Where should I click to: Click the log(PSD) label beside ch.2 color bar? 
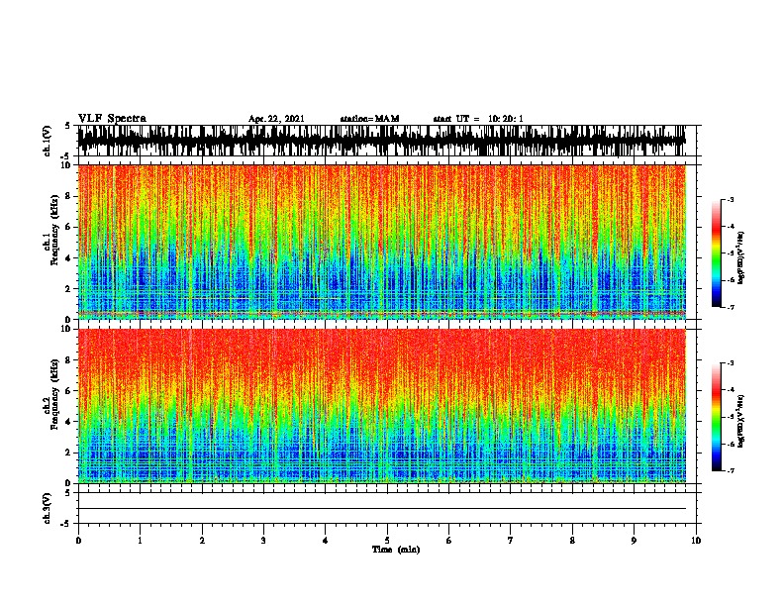[x=741, y=421]
